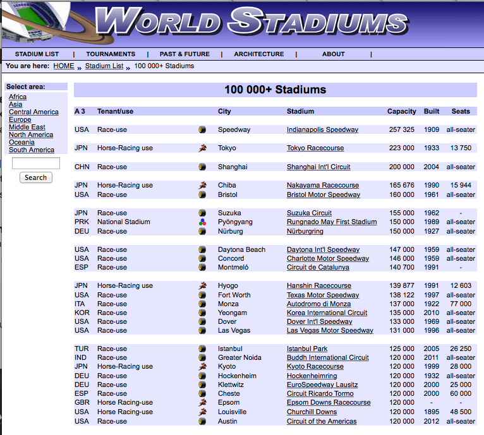The height and width of the screenshot is (435, 484).
Task: Click the Tenant/use column header
Action: (x=115, y=111)
